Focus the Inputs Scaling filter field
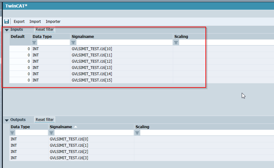The image size is (274, 168). click(226, 43)
